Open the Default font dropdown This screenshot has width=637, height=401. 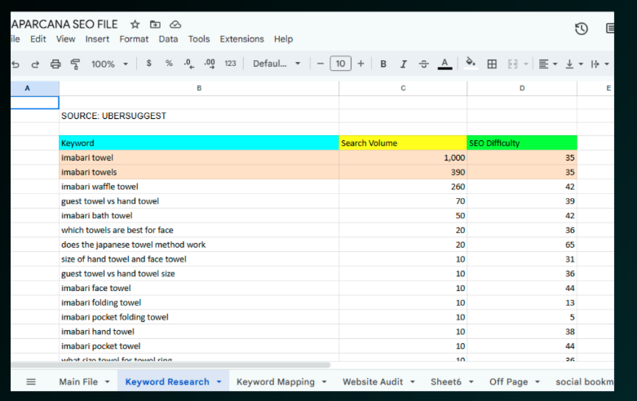point(276,64)
